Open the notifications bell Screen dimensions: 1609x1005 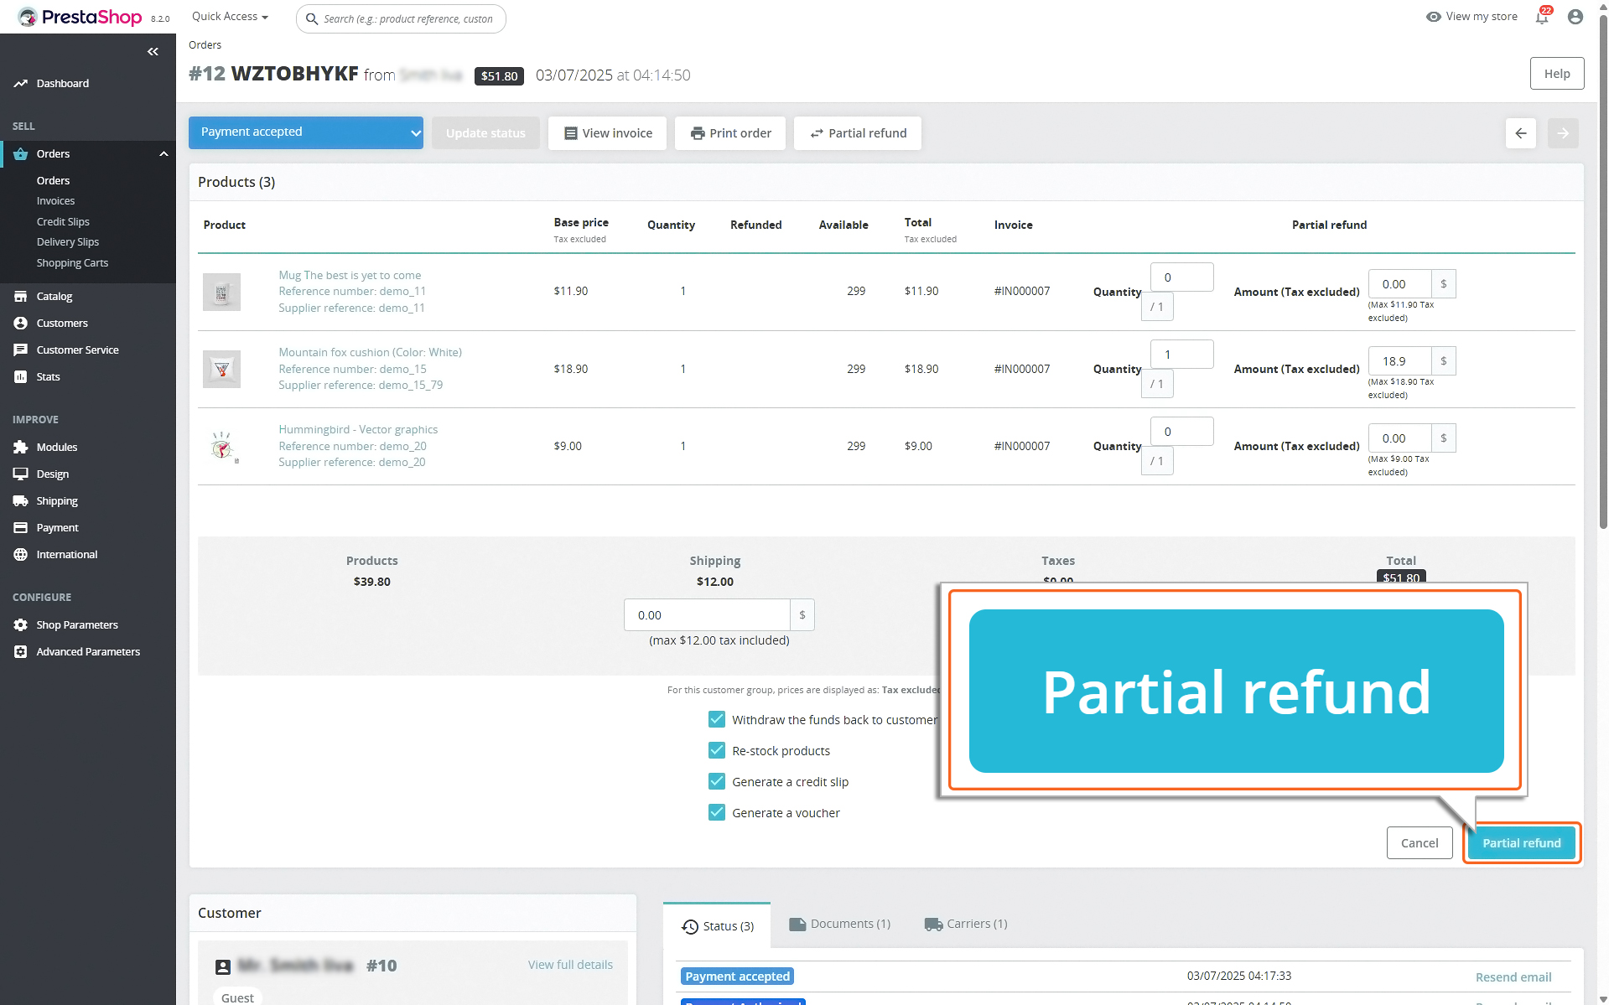point(1542,17)
